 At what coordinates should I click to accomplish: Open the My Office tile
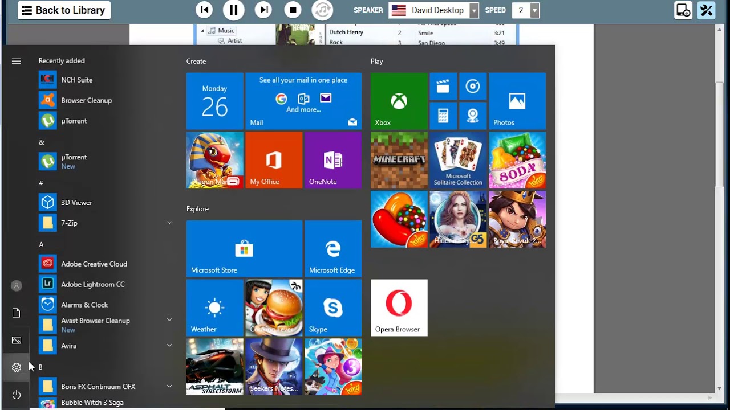pyautogui.click(x=274, y=160)
